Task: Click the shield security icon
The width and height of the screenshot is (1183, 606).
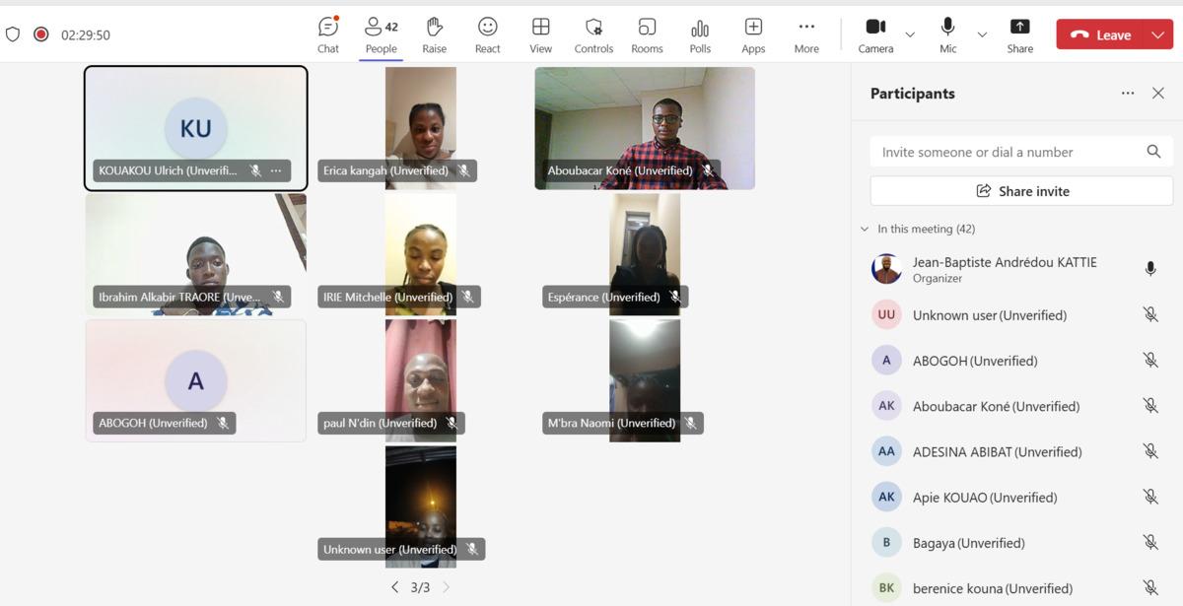Action: click(x=13, y=34)
